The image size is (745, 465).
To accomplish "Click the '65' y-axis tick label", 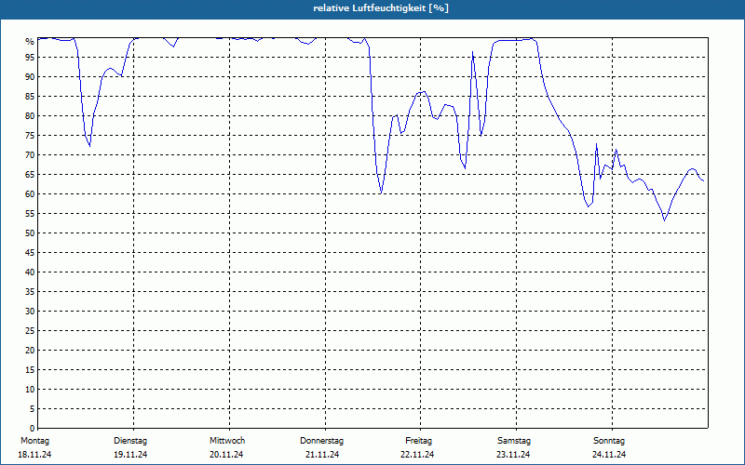I will (30, 175).
